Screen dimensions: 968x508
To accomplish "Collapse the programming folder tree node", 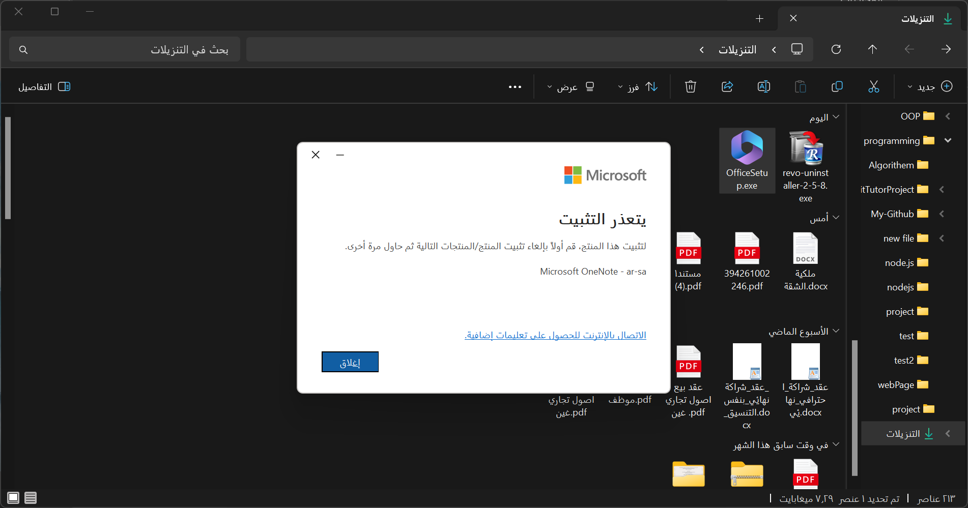I will pyautogui.click(x=948, y=141).
